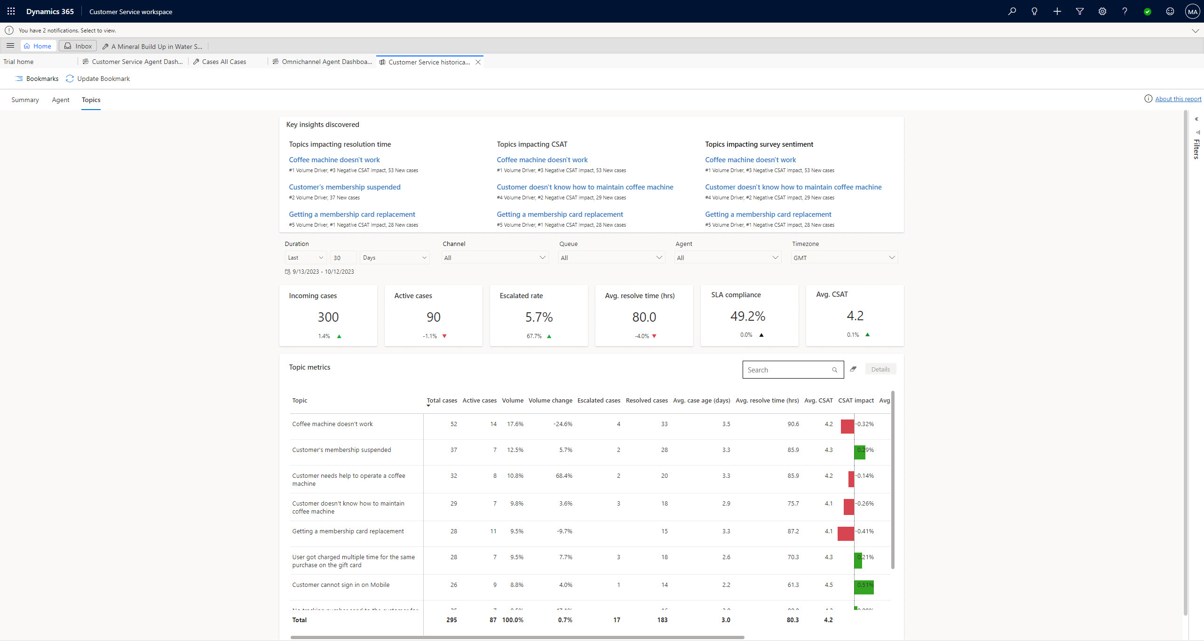Image resolution: width=1204 pixels, height=641 pixels.
Task: Open the Timezone GMT dropdown
Action: pos(844,258)
